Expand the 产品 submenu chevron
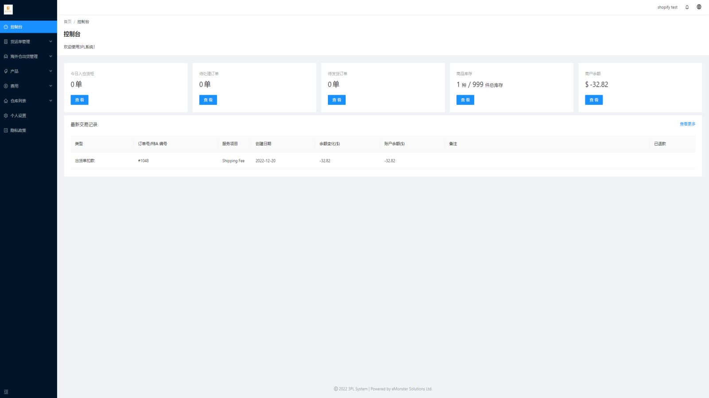Screen dimensions: 709x398 (51, 71)
